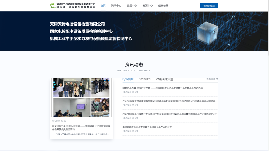Select 资源中心 in the top navigation
Image resolution: width=269 pixels, height=151 pixels.
point(147,6)
